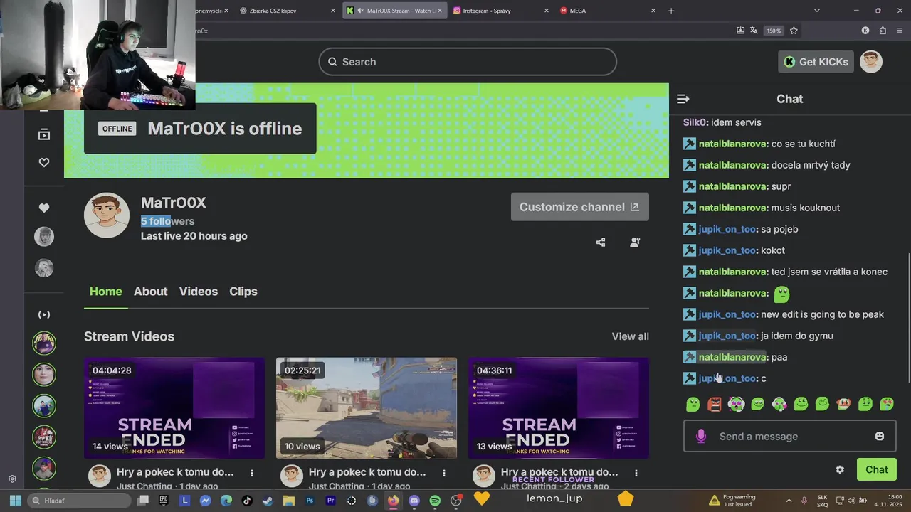Open sidebar settings gear at bottom left

12,479
